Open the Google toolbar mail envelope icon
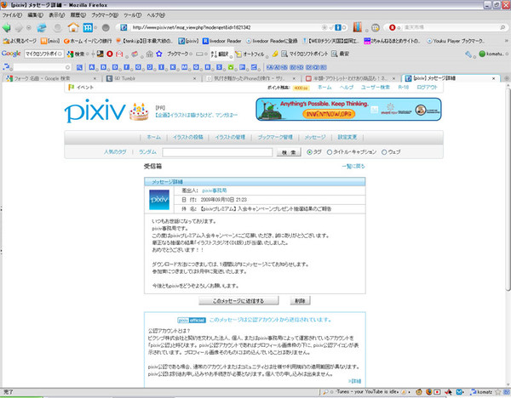This screenshot has width=511, height=398. tap(119, 54)
